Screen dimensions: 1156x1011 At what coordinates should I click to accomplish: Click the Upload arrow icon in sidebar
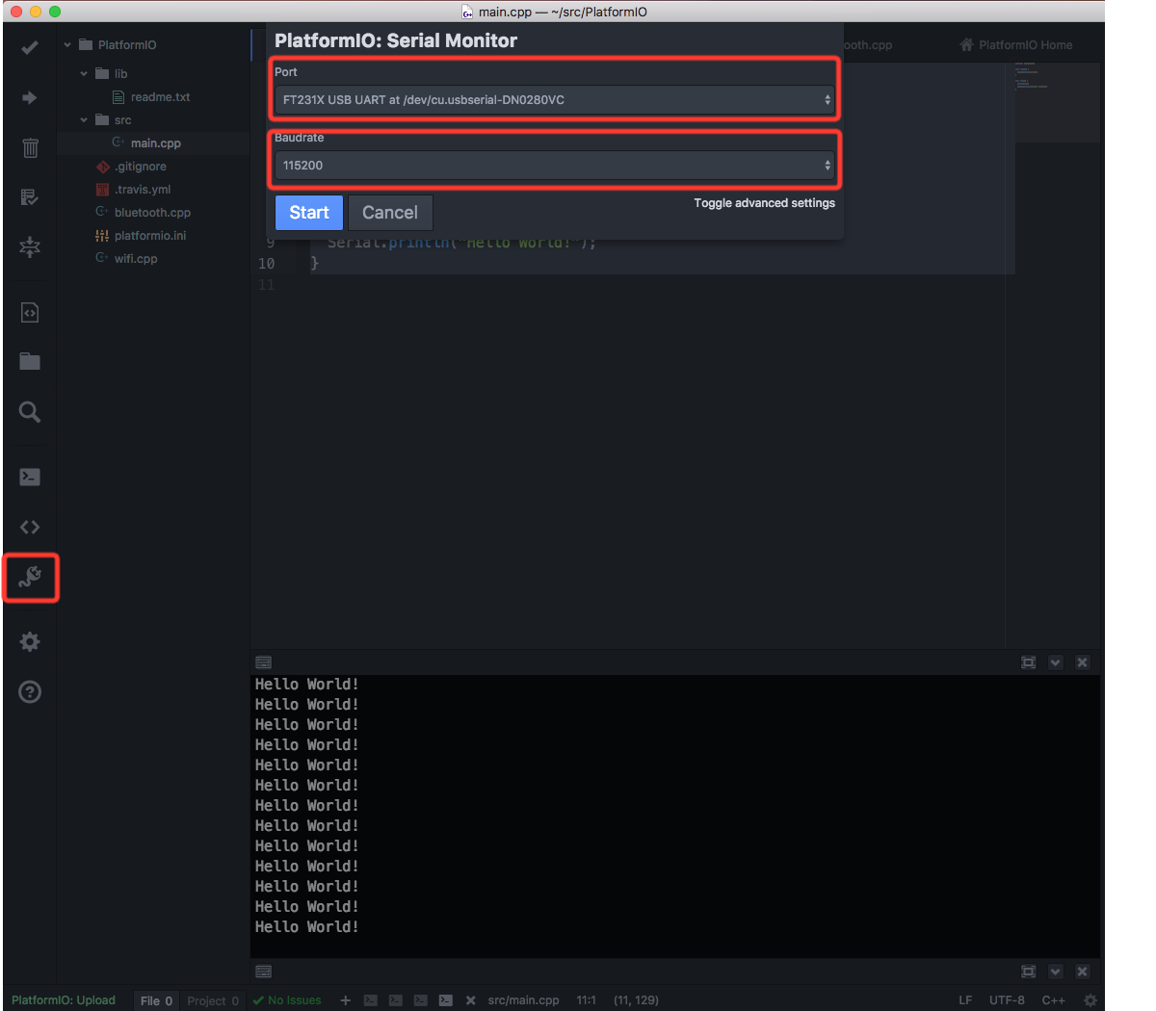point(30,97)
